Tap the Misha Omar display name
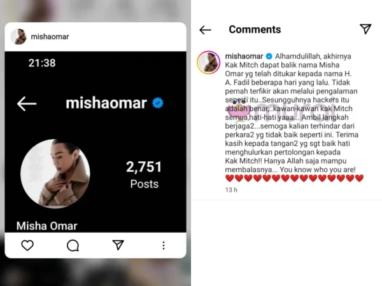Image resolution: width=382 pixels, height=286 pixels. point(46,226)
